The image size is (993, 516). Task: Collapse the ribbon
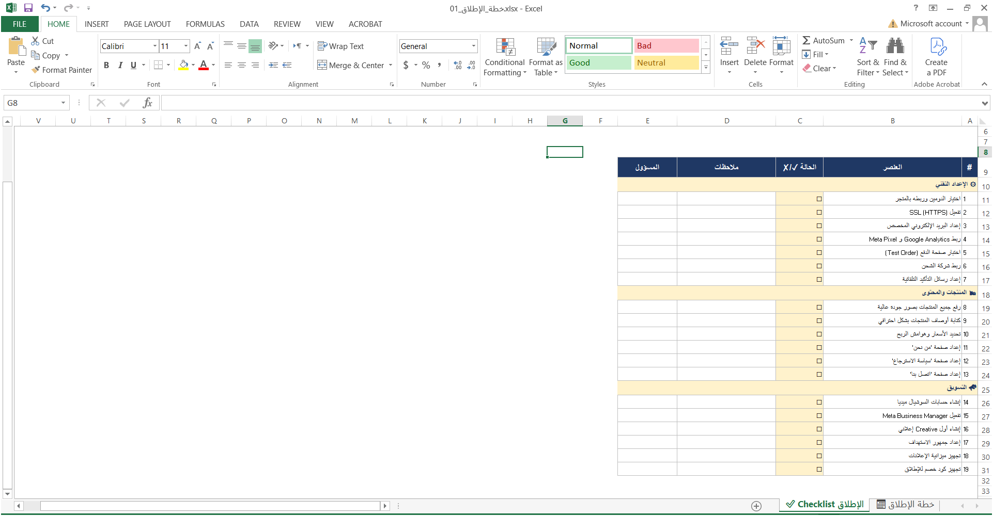(984, 84)
